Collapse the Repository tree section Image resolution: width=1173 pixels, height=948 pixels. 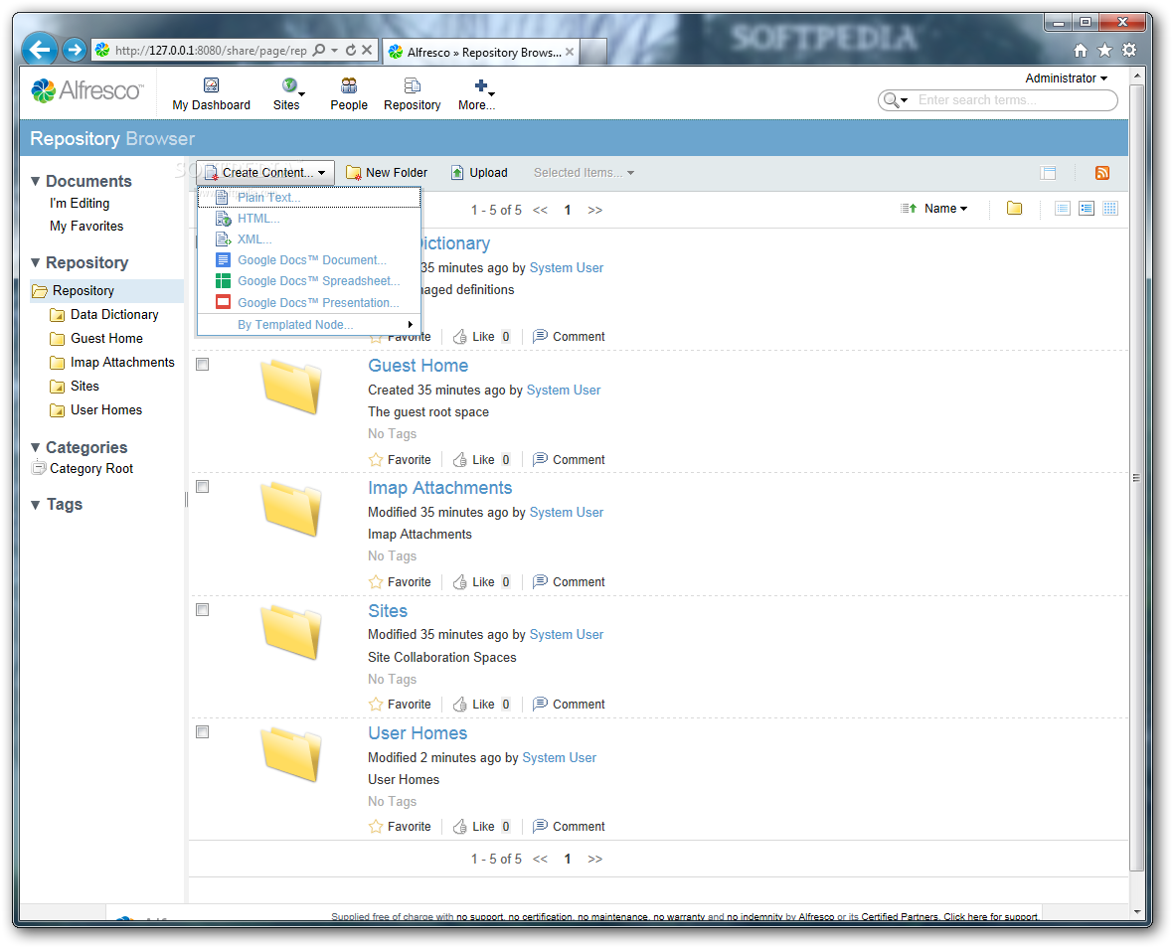tap(35, 262)
